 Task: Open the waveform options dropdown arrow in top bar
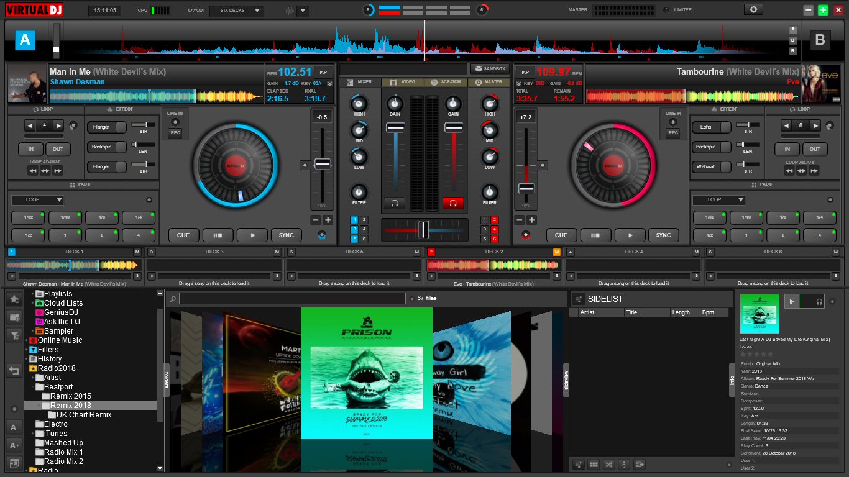303,11
